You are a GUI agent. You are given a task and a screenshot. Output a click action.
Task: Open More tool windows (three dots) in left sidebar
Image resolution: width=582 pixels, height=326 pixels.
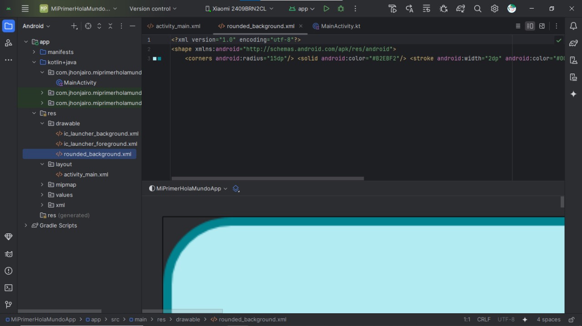tap(8, 60)
